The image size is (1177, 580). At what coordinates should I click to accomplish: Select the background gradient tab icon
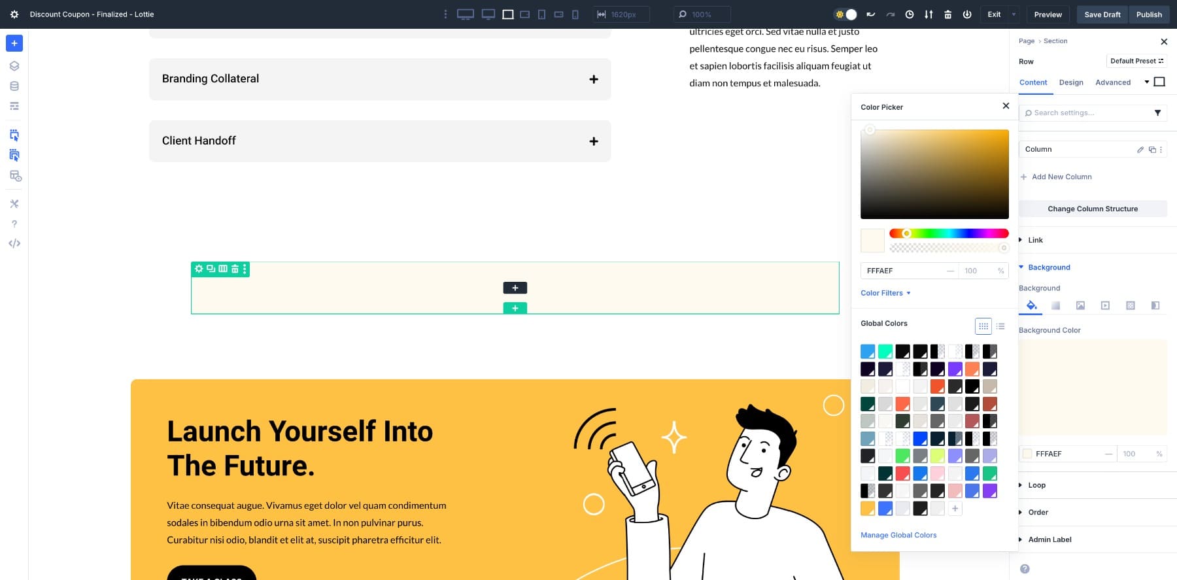pyautogui.click(x=1055, y=305)
